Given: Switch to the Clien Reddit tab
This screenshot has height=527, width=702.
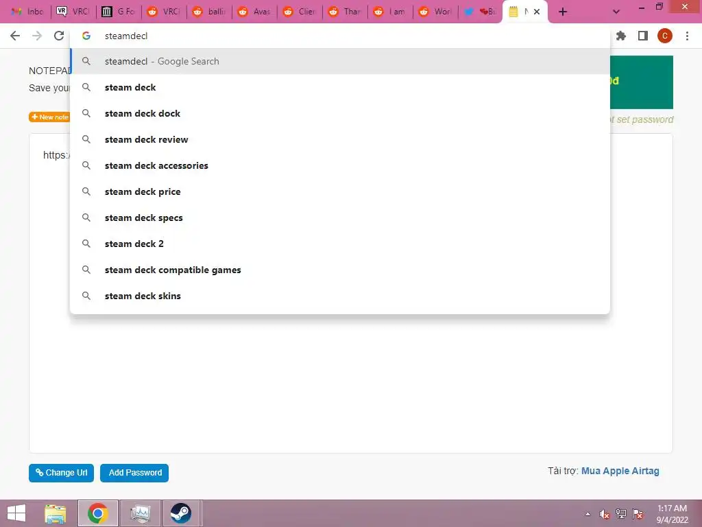Looking at the screenshot, I should tap(300, 12).
